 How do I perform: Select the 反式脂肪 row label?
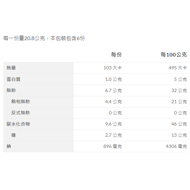pos(20,113)
